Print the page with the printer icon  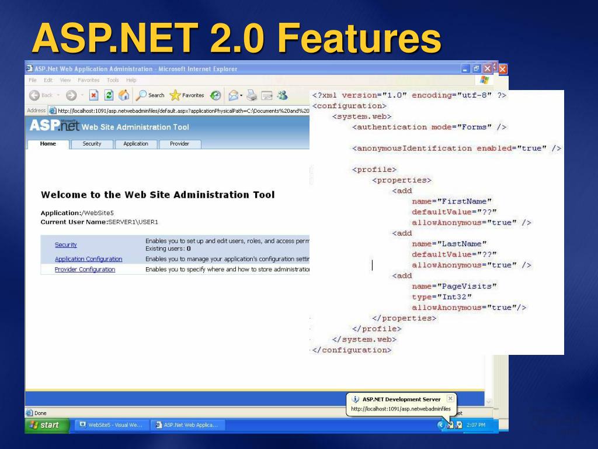pos(252,95)
